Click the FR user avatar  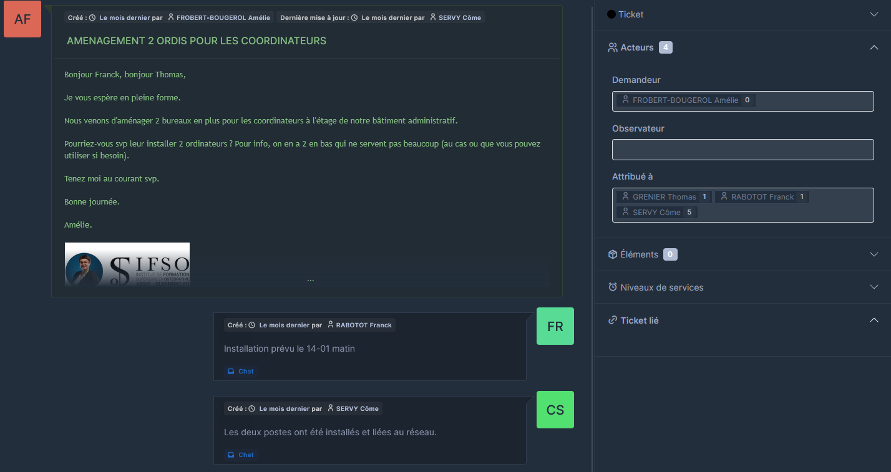coord(555,326)
